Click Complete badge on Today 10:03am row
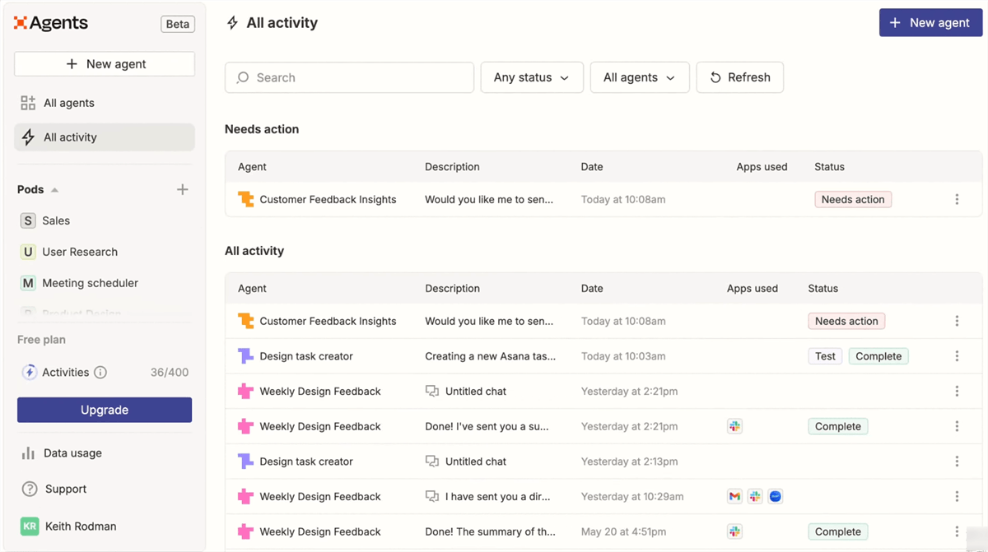This screenshot has height=552, width=988. pyautogui.click(x=878, y=356)
